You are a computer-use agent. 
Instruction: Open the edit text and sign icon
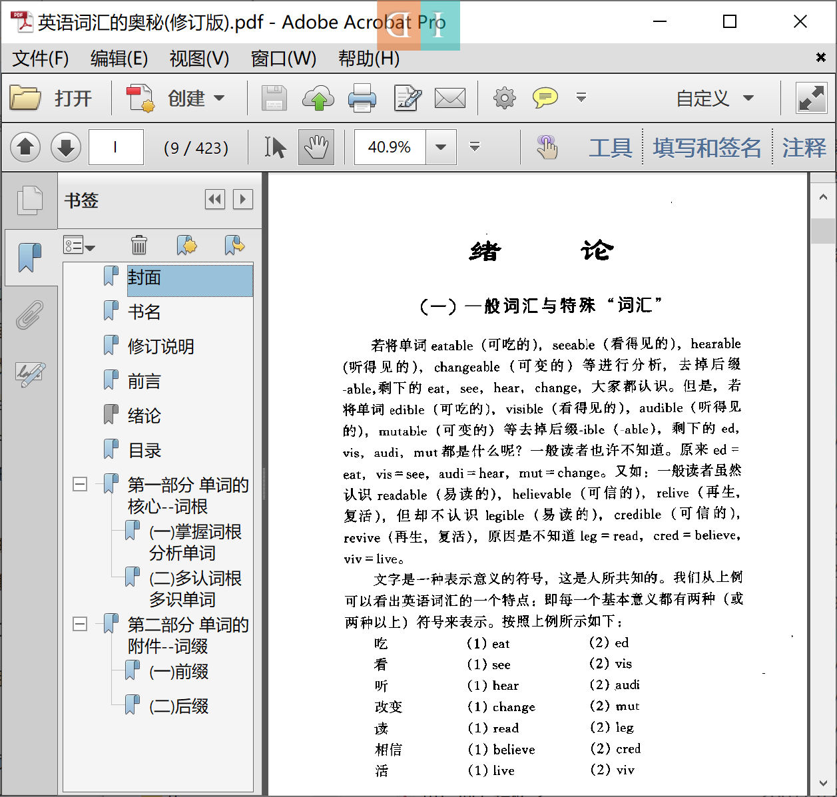coord(408,98)
